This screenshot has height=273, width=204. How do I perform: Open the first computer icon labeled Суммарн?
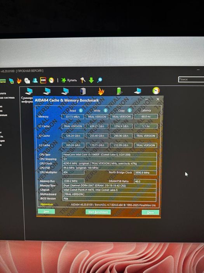pyautogui.click(x=29, y=91)
